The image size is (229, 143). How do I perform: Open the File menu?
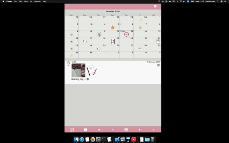(15, 1)
